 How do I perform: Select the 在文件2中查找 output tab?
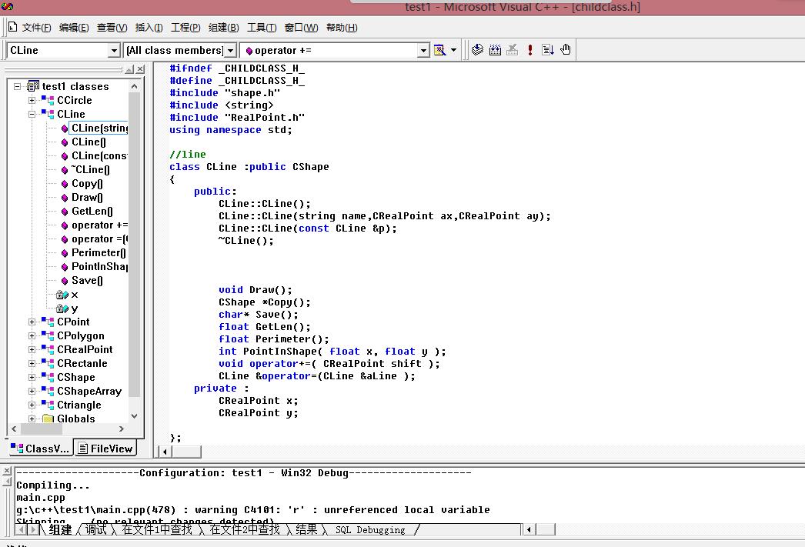[x=245, y=529]
